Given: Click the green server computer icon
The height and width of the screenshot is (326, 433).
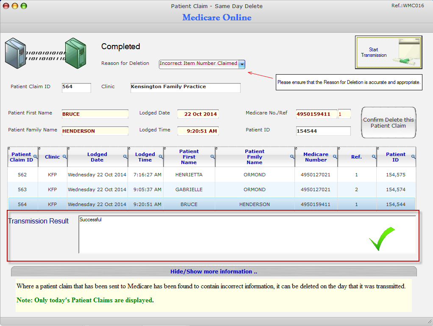Looking at the screenshot, I should click(76, 53).
